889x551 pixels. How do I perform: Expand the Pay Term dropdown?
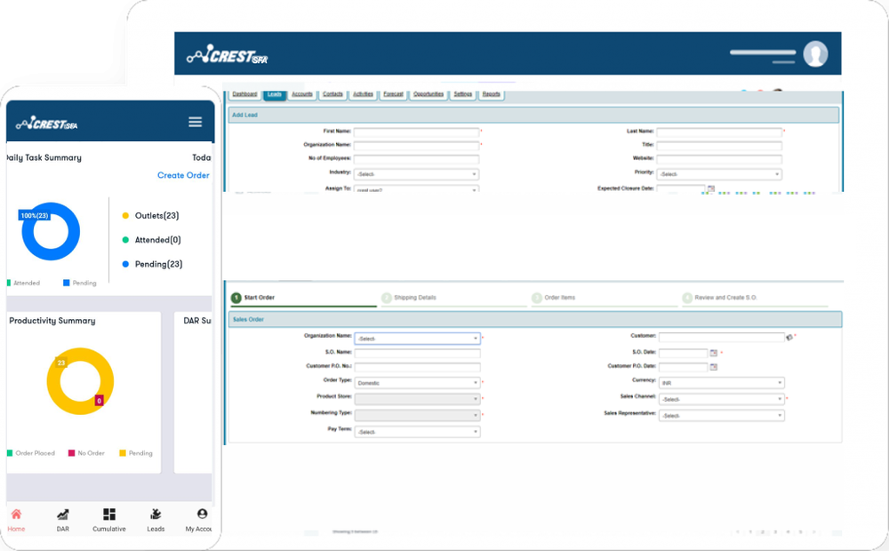click(x=417, y=432)
